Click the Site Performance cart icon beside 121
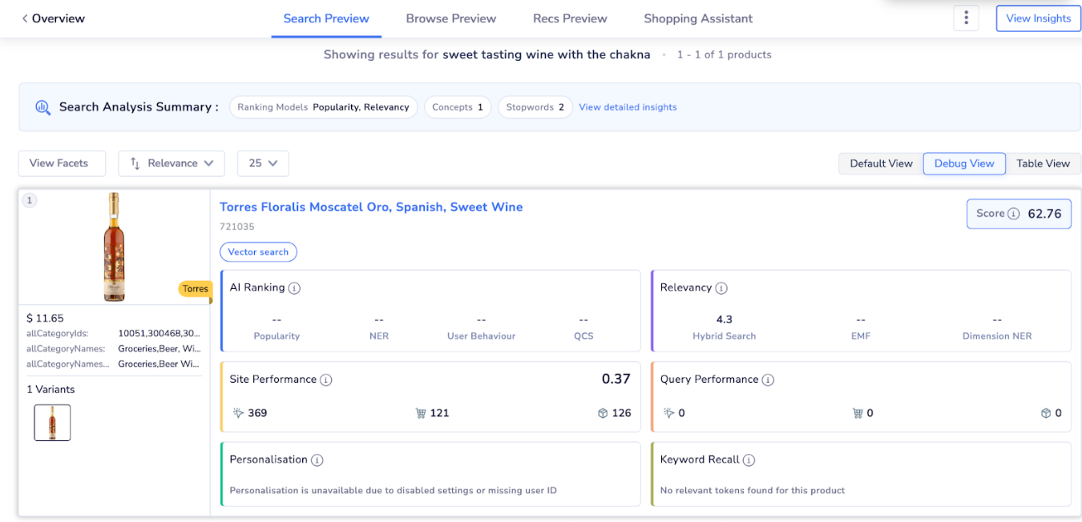This screenshot has width=1082, height=522. pyautogui.click(x=421, y=413)
